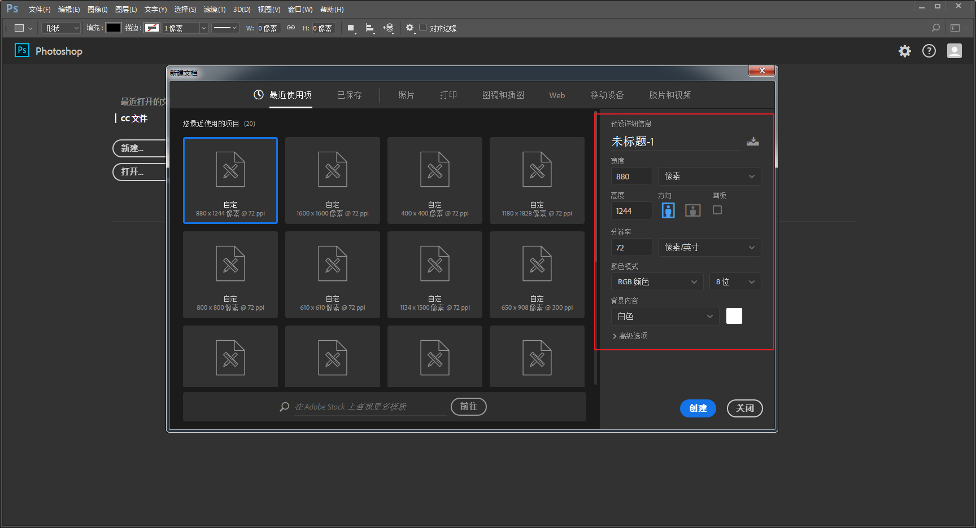Open the 窗口(W) menu

pos(300,10)
